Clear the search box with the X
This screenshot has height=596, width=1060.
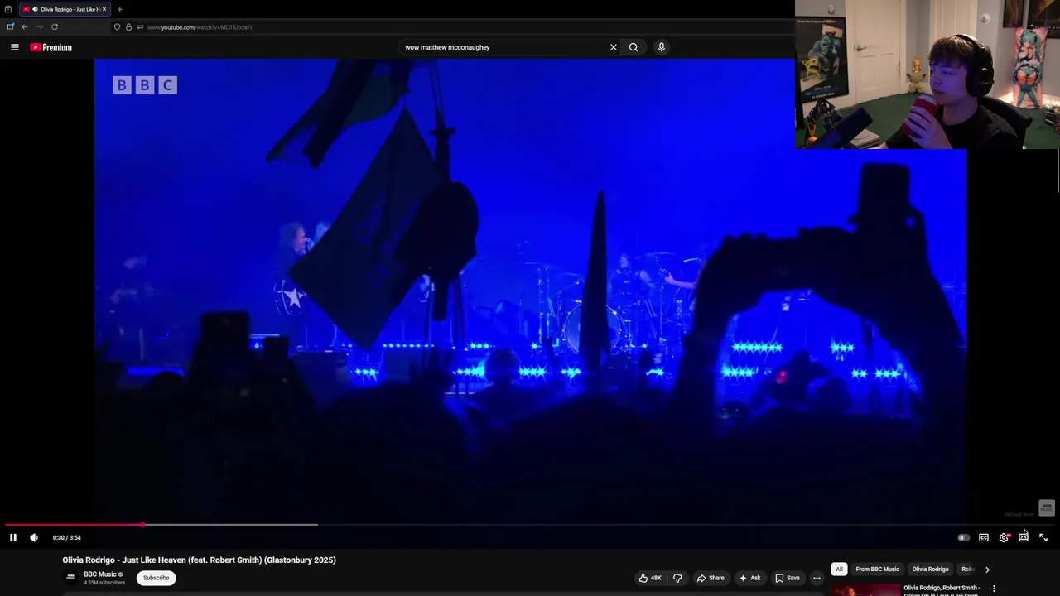614,47
